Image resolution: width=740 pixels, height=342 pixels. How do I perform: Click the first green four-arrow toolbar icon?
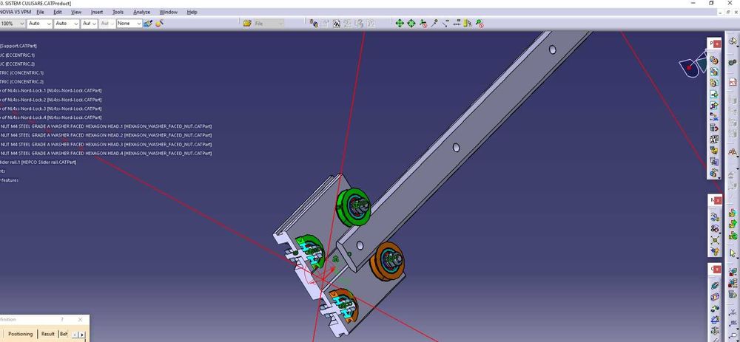pyautogui.click(x=400, y=23)
